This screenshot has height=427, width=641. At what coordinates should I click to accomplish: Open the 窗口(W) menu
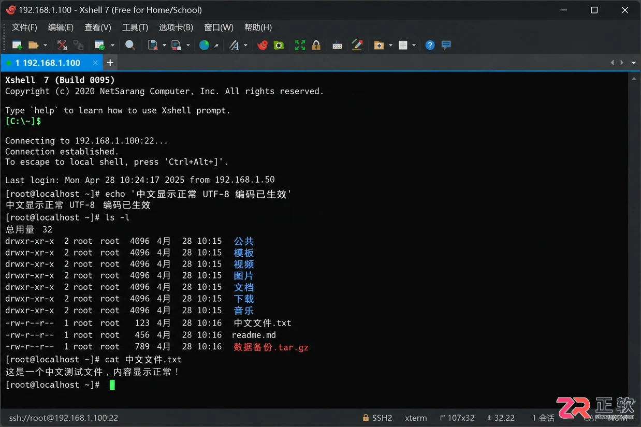219,27
